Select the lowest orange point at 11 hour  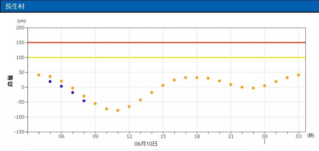click(x=118, y=110)
